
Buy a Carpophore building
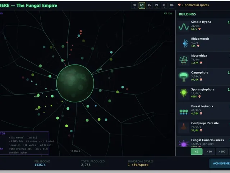coord(203,77)
